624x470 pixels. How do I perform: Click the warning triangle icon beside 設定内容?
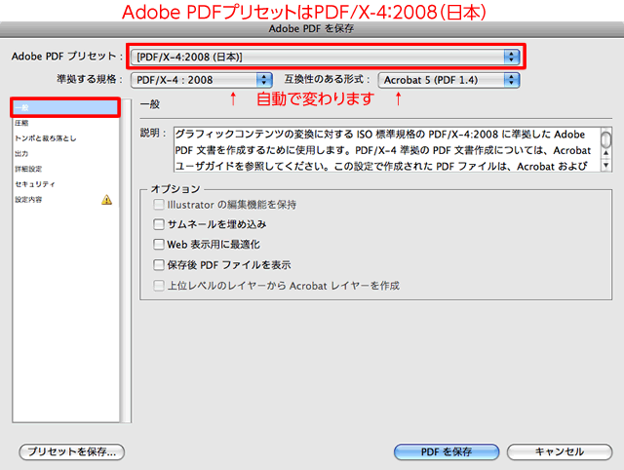pos(106,199)
